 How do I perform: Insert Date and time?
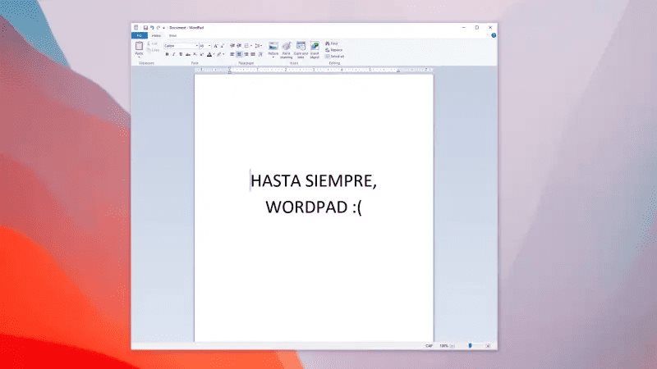click(x=301, y=49)
